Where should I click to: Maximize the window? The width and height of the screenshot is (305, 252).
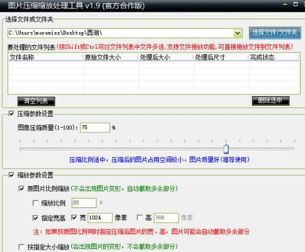tap(296, 4)
